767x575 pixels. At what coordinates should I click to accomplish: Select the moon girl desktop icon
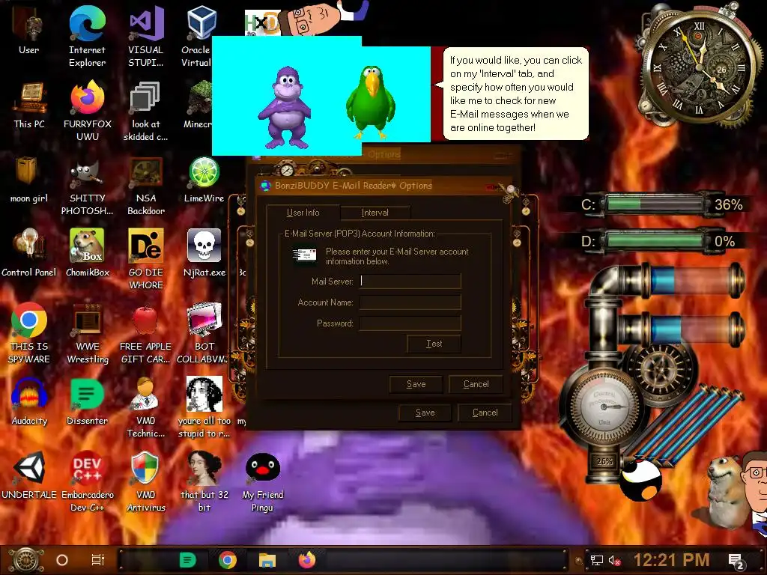pyautogui.click(x=29, y=180)
